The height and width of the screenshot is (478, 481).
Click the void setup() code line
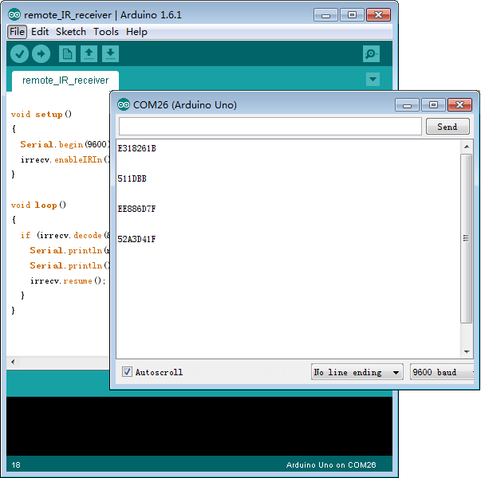click(41, 114)
